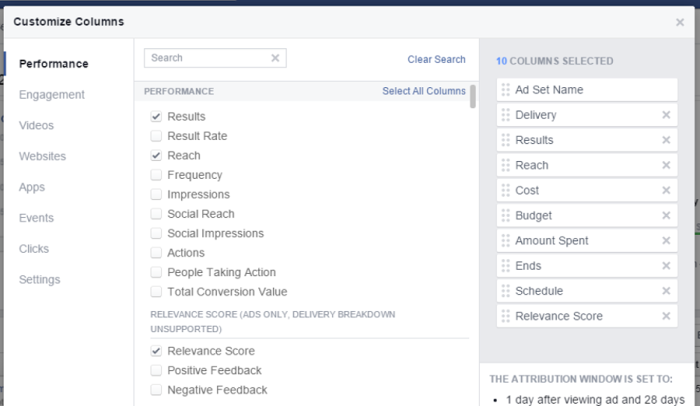700x406 pixels.
Task: Remove the Reach column with its X icon
Action: tap(666, 165)
